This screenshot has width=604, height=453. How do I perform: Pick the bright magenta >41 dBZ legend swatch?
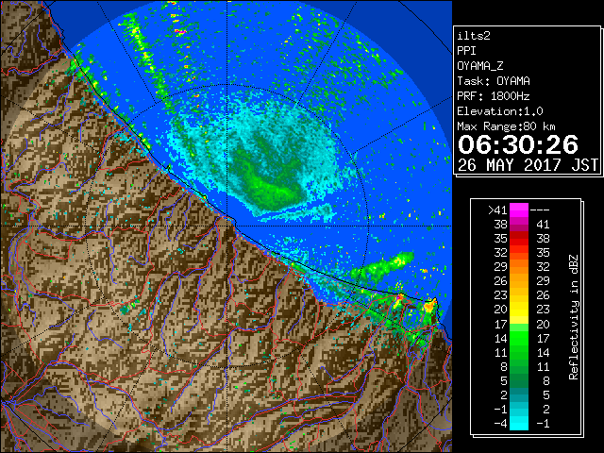click(519, 210)
